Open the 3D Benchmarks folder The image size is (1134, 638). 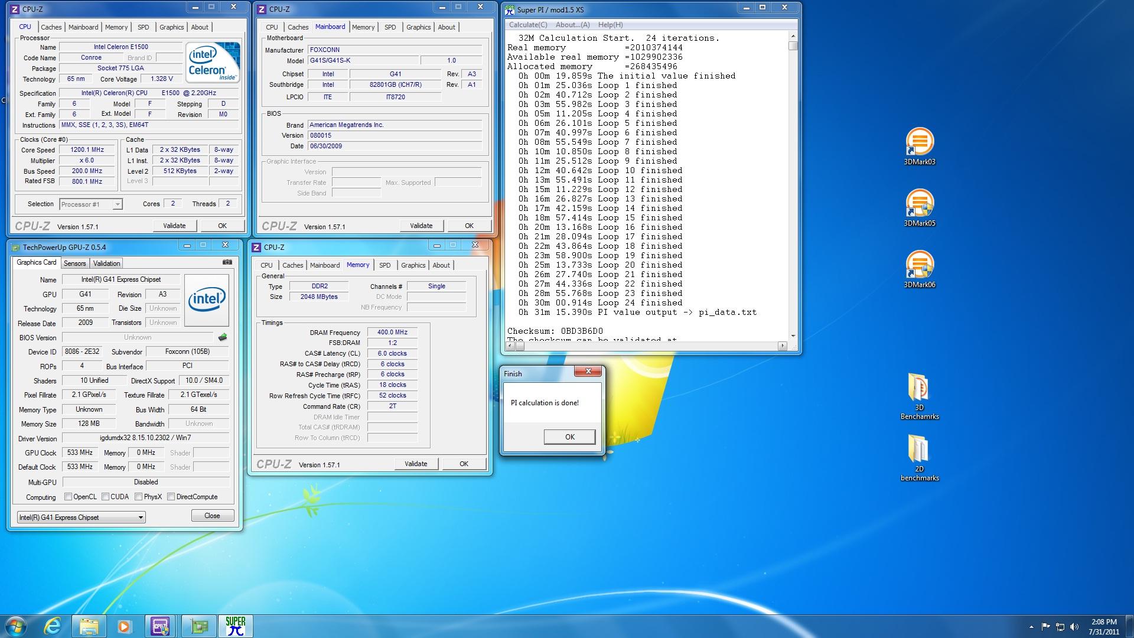click(920, 396)
